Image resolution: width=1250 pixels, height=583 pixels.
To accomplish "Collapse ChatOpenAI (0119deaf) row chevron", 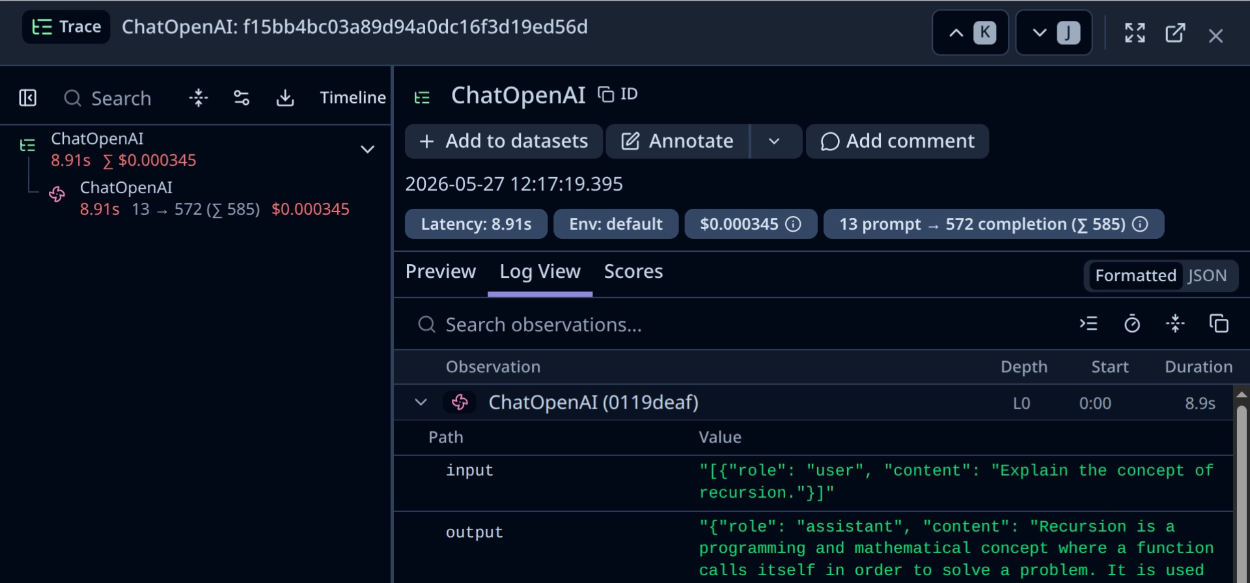I will tap(421, 403).
